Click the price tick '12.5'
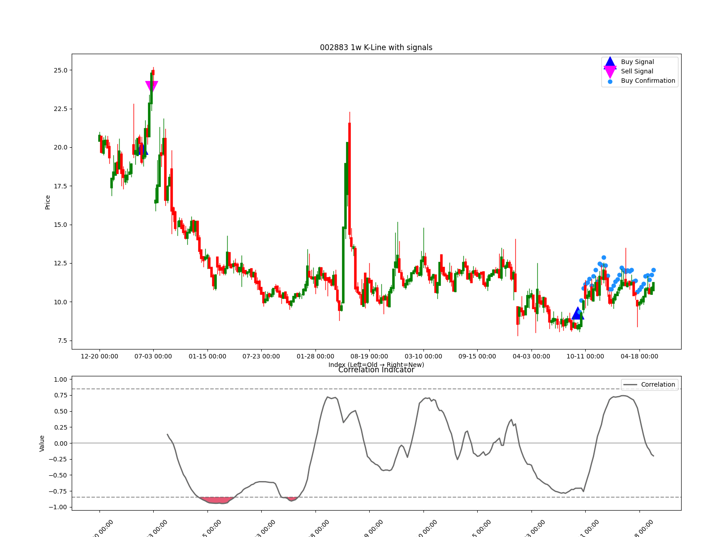Image resolution: width=717 pixels, height=537 pixels. pos(60,263)
